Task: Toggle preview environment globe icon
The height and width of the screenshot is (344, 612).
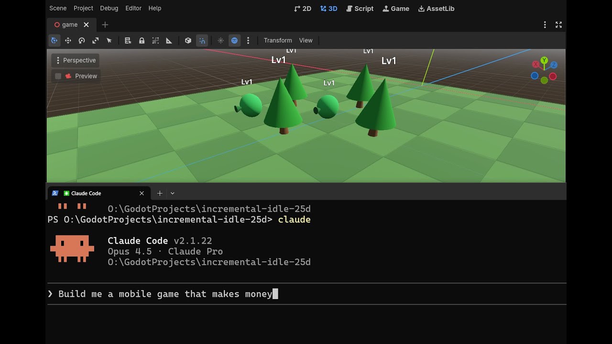Action: click(234, 41)
